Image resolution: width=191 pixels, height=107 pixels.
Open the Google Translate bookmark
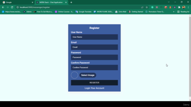click(84, 12)
